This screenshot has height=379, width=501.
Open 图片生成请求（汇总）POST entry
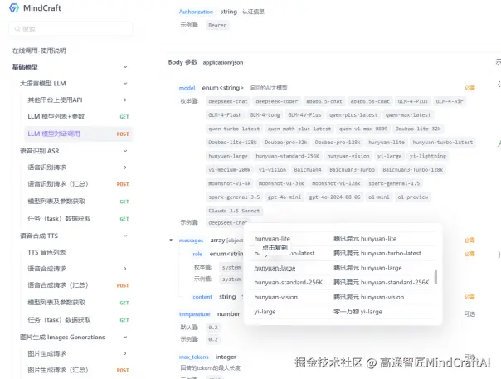tap(78, 370)
